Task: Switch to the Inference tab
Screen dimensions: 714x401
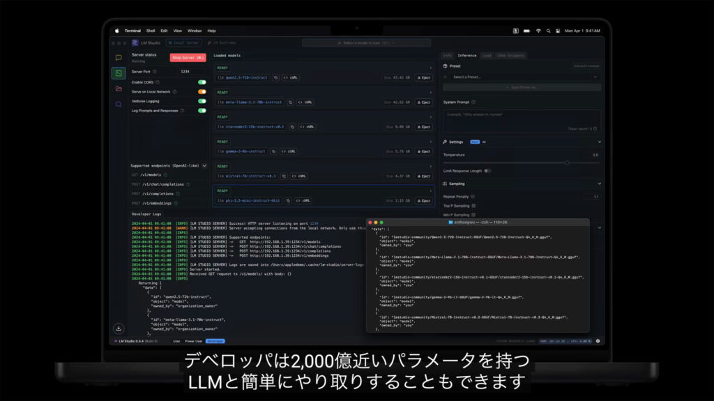Action: tap(466, 56)
